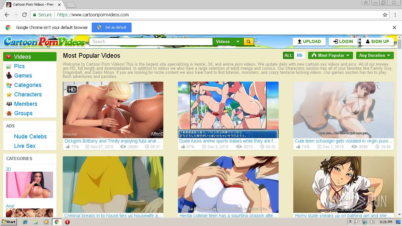Click the Secure padlock icon in the address bar
This screenshot has height=226, width=402.
(35, 15)
